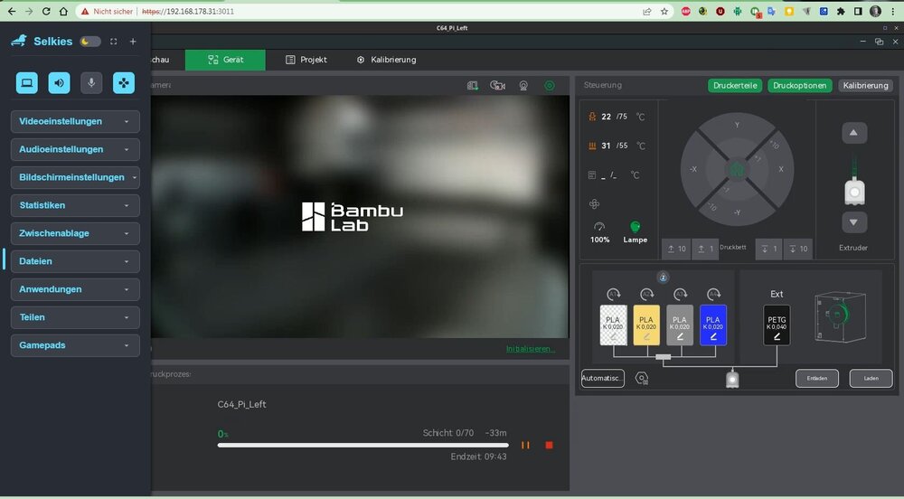Viewport: 904px width, 499px height.
Task: Expand Gamepads section
Action: point(75,345)
